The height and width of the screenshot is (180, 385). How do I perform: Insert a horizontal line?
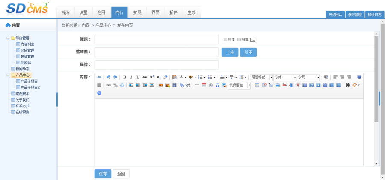[197, 85]
